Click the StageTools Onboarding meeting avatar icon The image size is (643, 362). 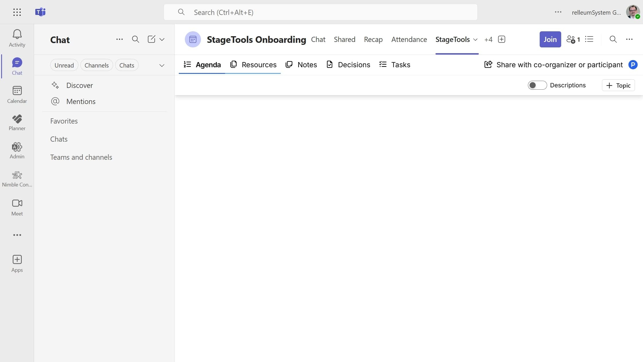tap(193, 39)
